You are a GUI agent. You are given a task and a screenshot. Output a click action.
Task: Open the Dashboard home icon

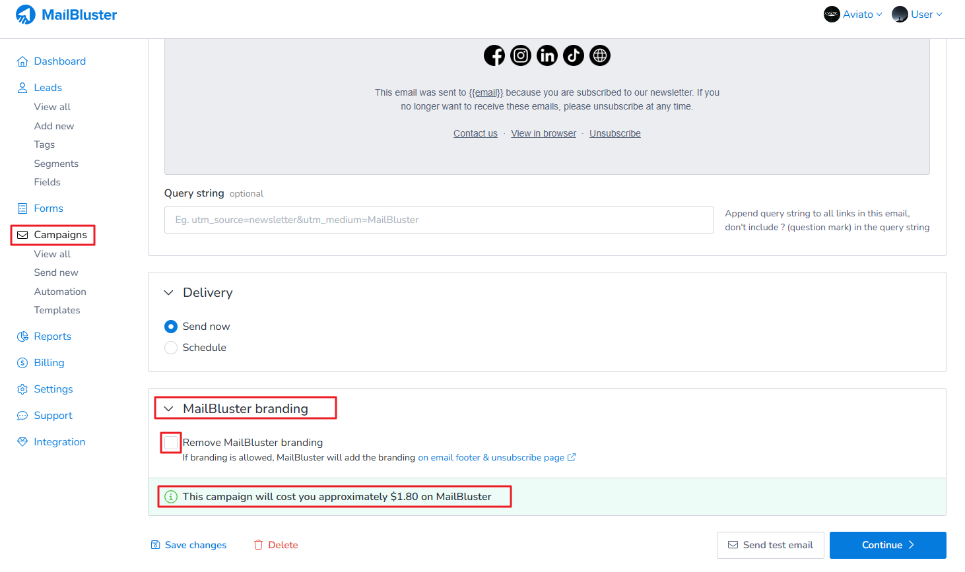coord(22,61)
